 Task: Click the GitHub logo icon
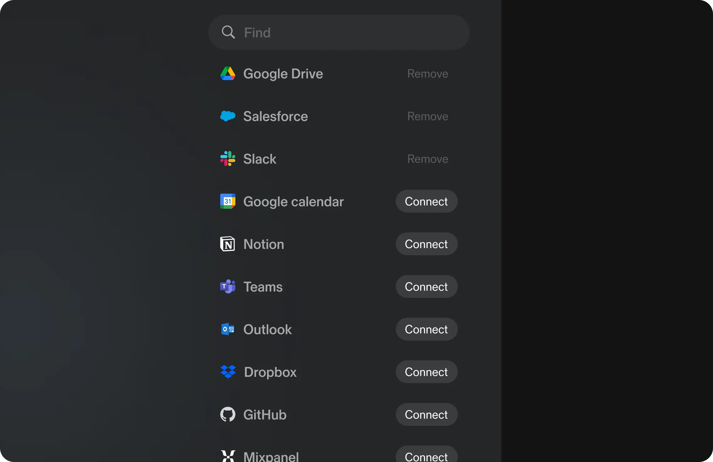click(227, 414)
